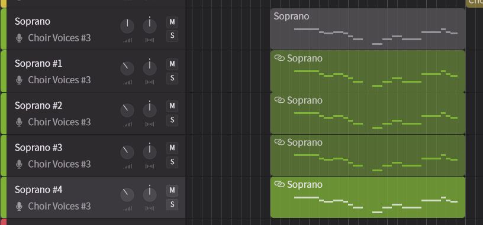Solo the Soprano #4 track
The image size is (483, 225).
172,204
